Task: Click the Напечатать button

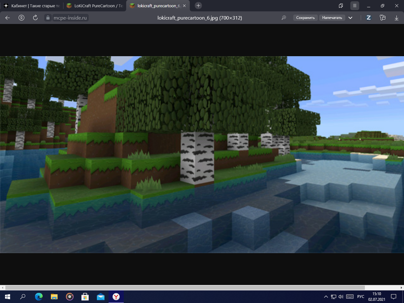Action: pos(332,18)
